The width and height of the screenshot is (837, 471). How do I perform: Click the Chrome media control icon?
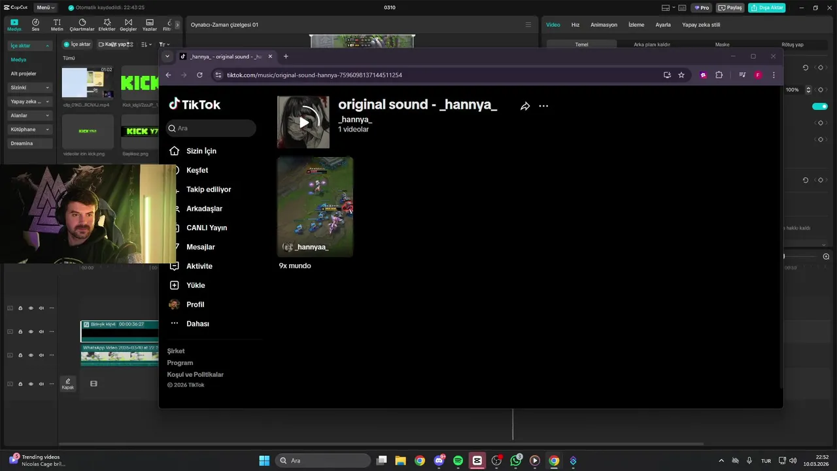click(742, 75)
